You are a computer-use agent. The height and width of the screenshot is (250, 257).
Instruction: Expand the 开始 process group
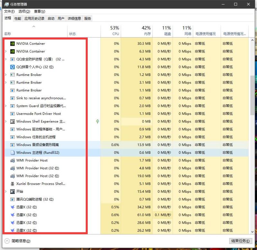click(6, 191)
